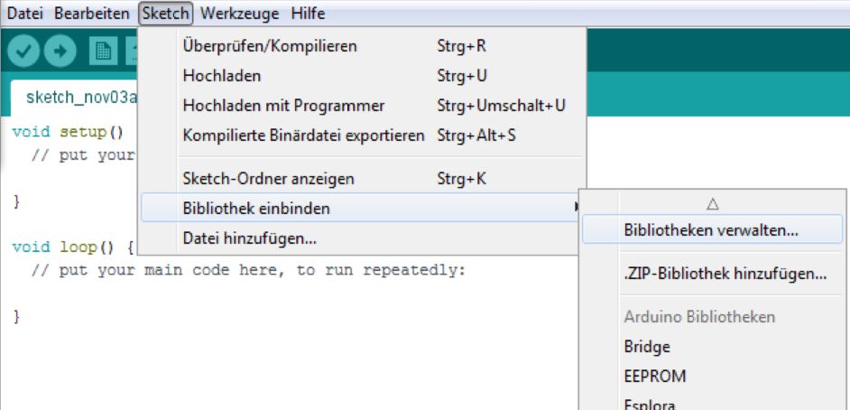Viewport: 850px width, 410px height.
Task: Click the scroll-up triangle in the library submenu
Action: point(713,204)
